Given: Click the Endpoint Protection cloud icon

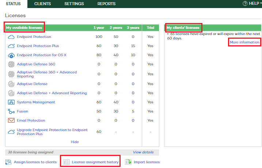Looking at the screenshot, I should [11, 37].
